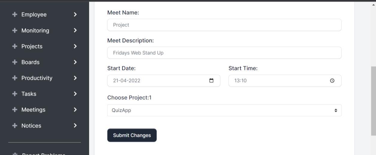Viewport: 376px width, 155px height.
Task: Submit Changes to the meeting
Action: (x=132, y=135)
